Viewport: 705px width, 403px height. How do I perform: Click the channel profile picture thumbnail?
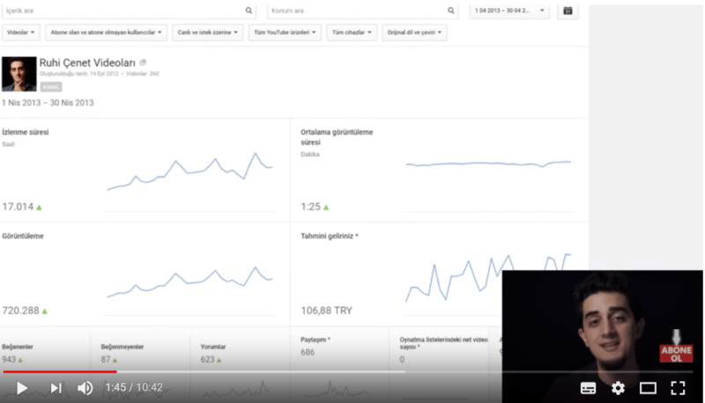point(19,74)
